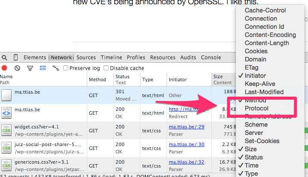The height and width of the screenshot is (177, 308).
Task: Click the 301 status code cell
Action: [120, 92]
